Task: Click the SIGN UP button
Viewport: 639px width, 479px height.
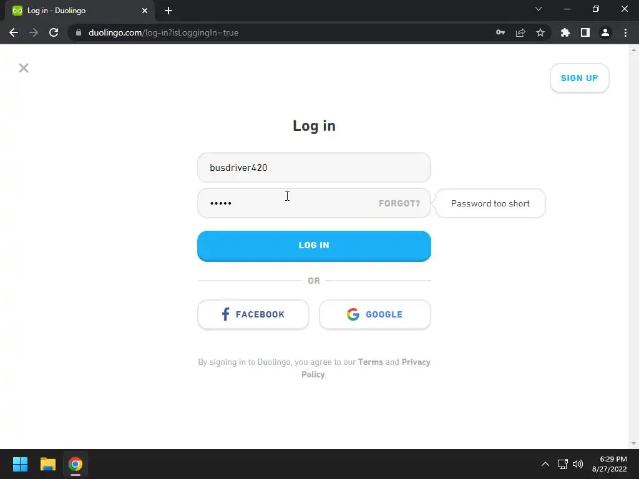Action: click(x=579, y=78)
